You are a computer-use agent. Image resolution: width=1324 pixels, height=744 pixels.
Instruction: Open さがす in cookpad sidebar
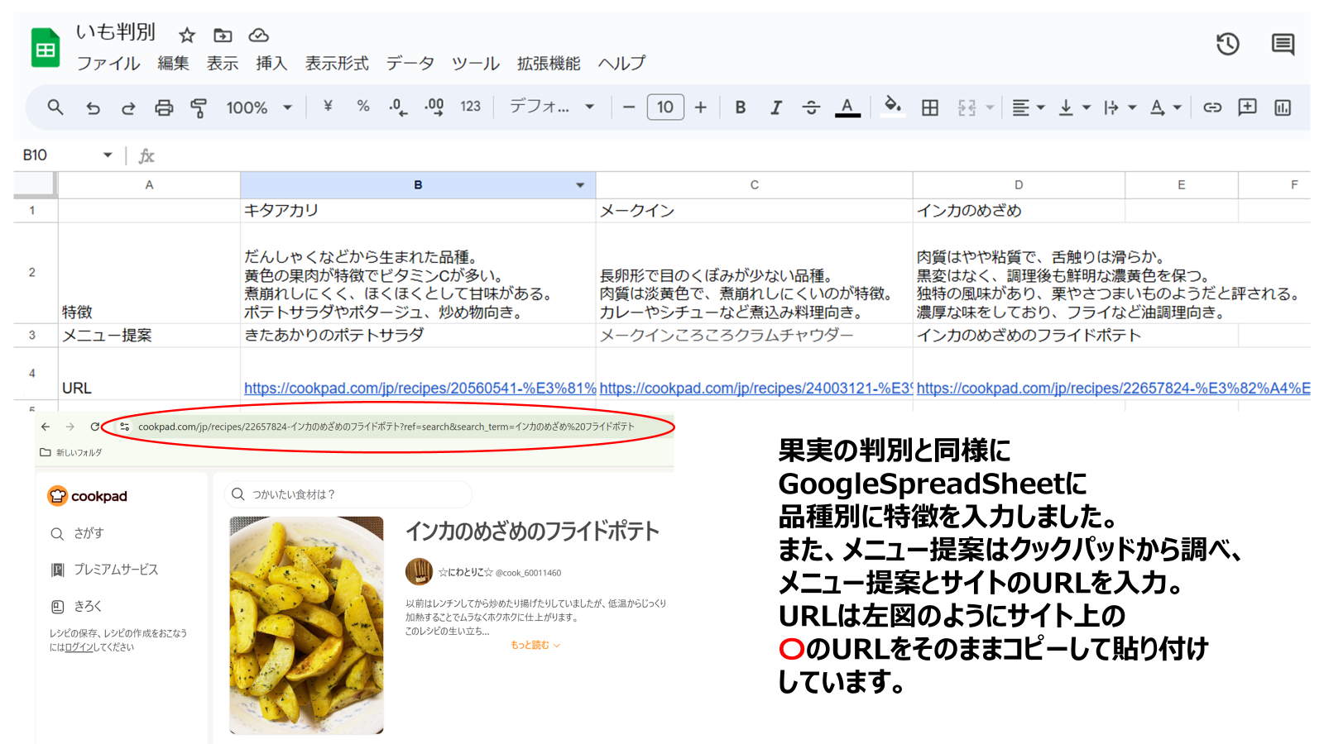tap(78, 533)
